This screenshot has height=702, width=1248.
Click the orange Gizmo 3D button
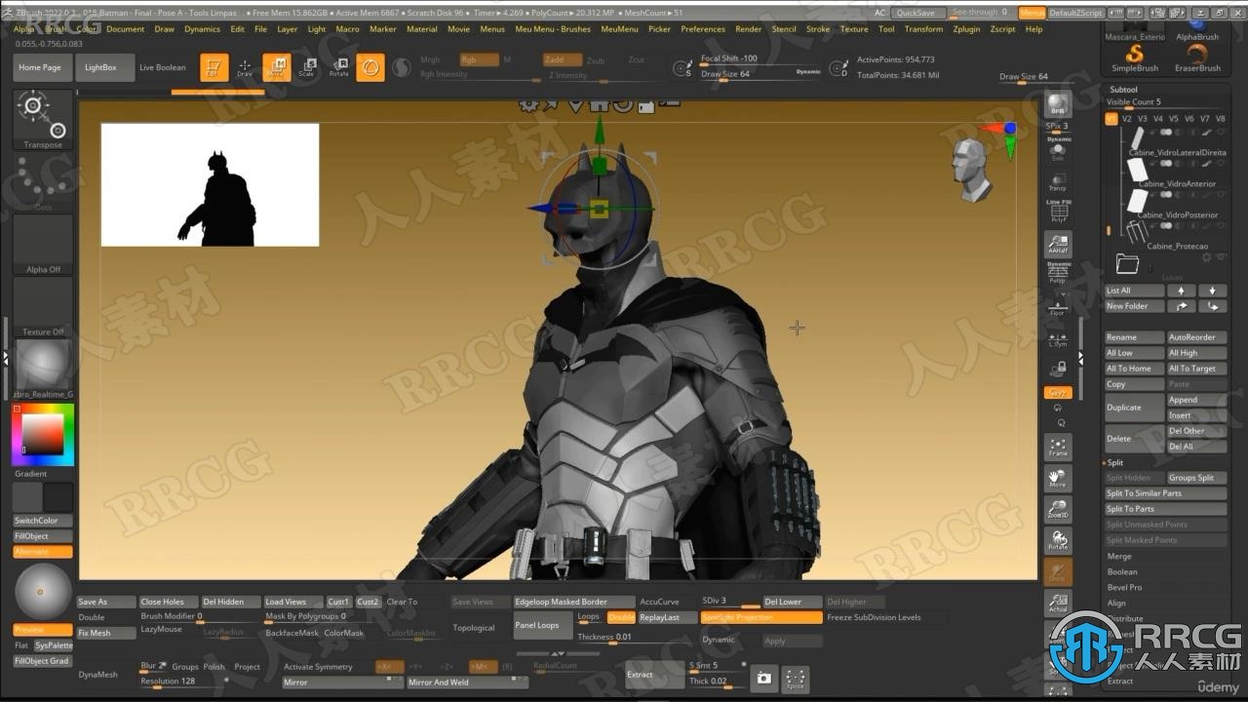(370, 67)
